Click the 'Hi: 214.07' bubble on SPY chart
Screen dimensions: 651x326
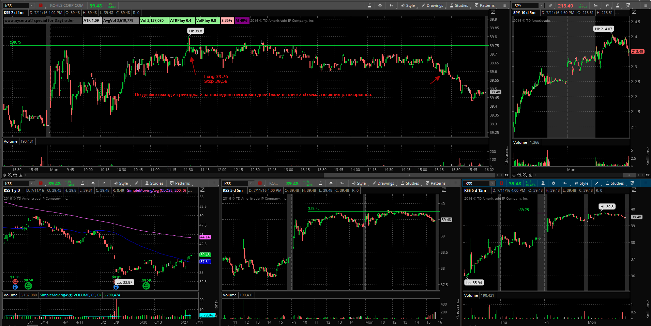(604, 29)
